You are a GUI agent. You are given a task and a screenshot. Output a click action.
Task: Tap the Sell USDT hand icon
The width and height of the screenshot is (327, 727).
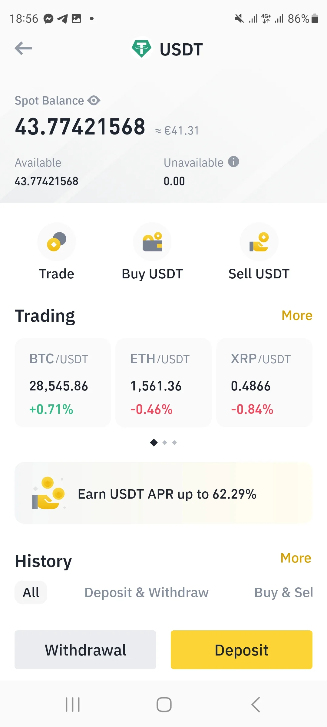tap(259, 242)
